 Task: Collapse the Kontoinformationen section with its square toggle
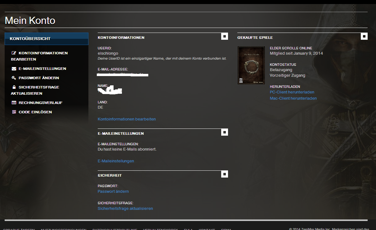(225, 36)
